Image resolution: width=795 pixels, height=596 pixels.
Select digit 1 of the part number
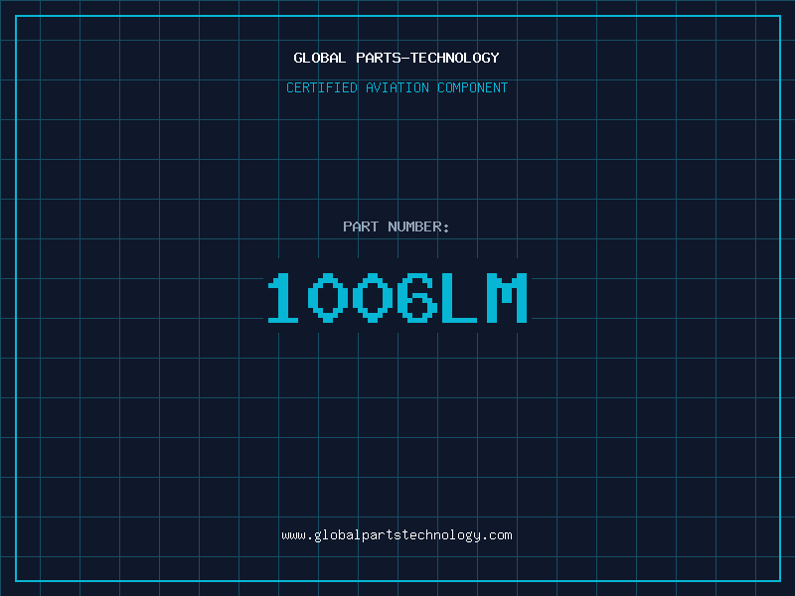click(x=283, y=297)
